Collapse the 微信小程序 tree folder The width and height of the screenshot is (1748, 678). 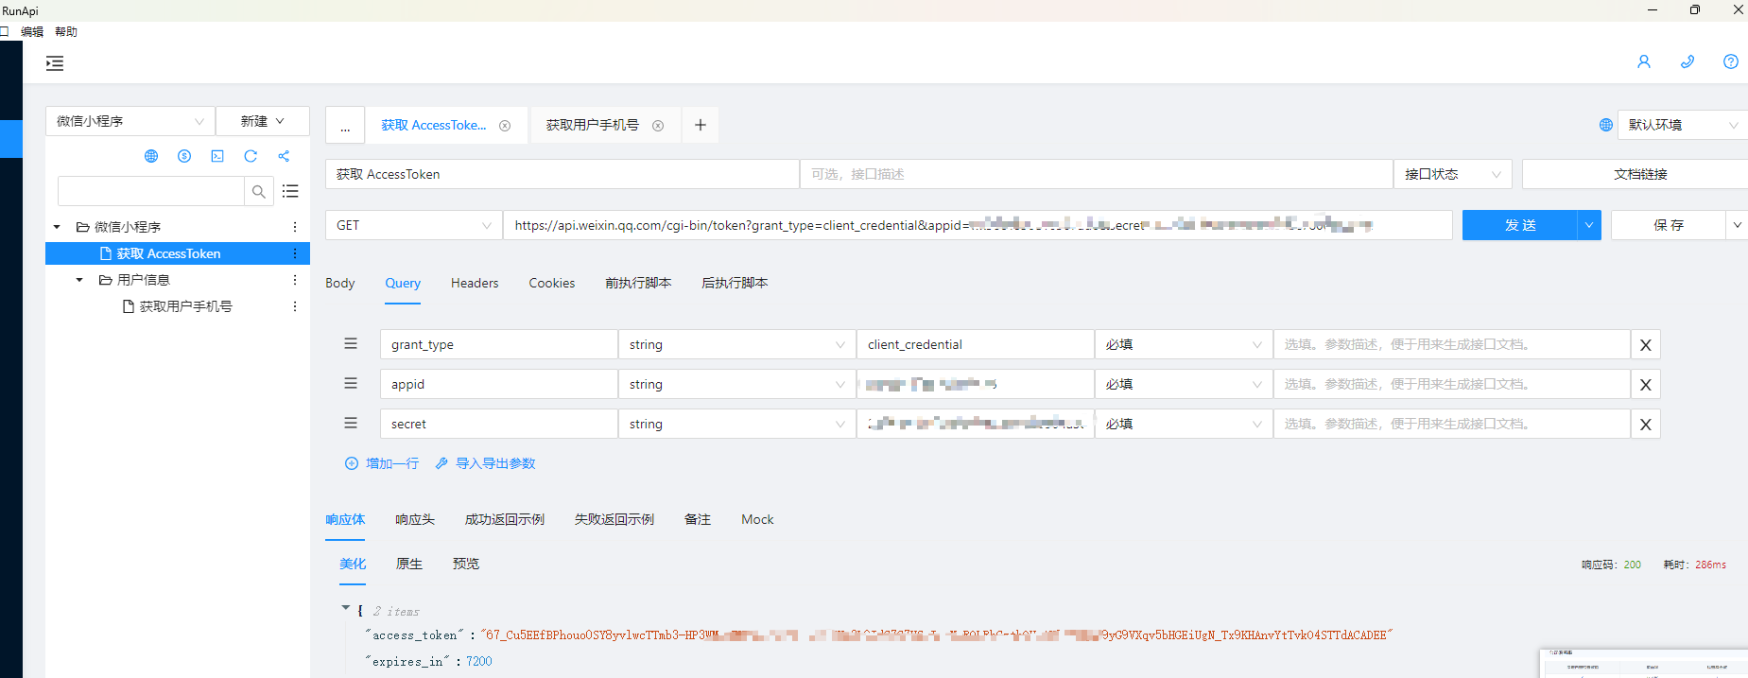[57, 227]
